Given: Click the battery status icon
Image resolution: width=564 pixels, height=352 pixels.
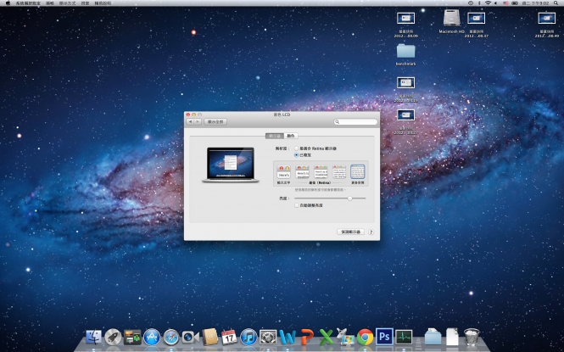Looking at the screenshot, I should pos(515,3).
